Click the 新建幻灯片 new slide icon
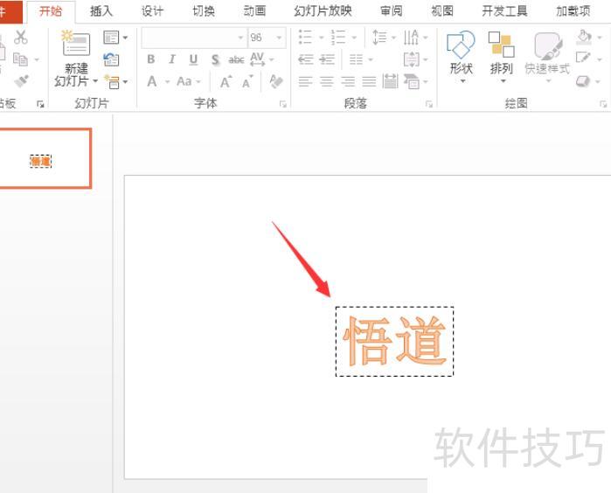The width and height of the screenshot is (611, 493). tap(76, 45)
